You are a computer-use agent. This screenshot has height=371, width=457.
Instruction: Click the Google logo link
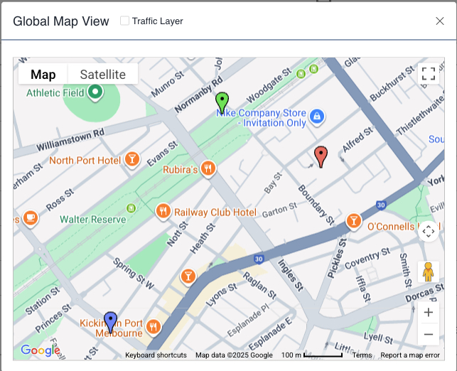[x=41, y=350]
